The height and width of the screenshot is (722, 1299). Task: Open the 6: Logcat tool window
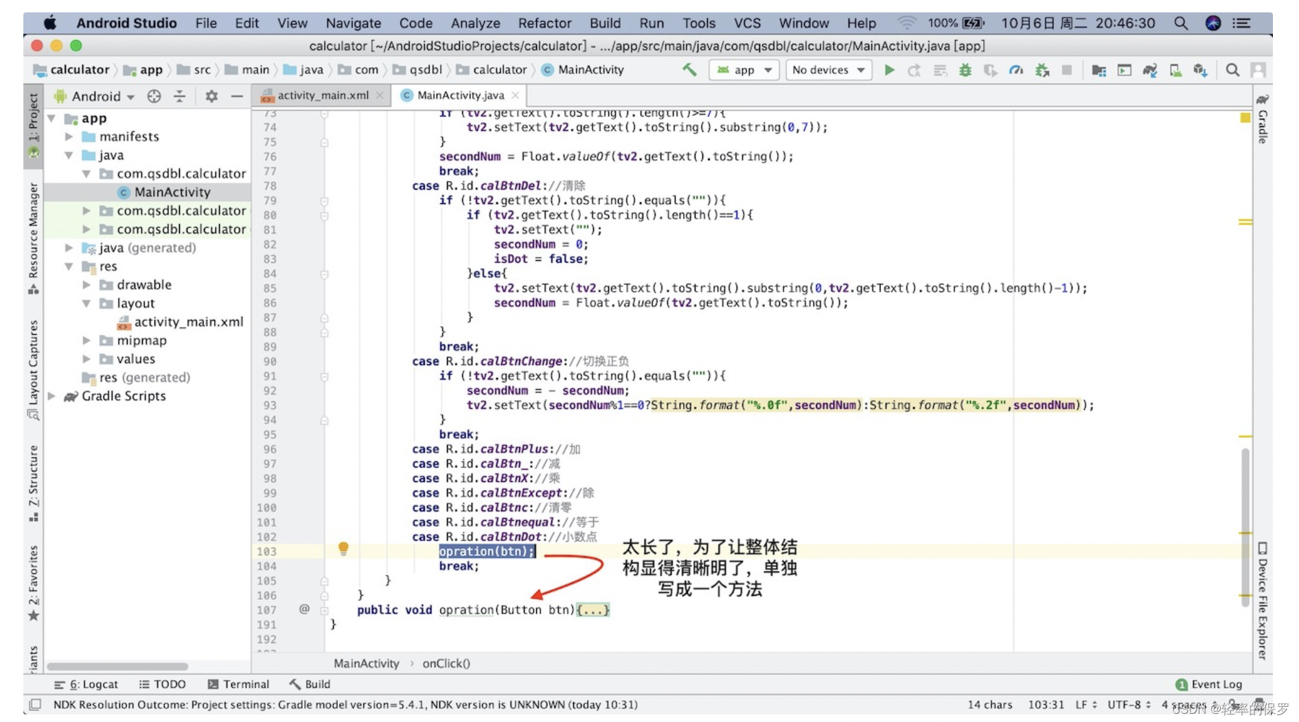86,684
